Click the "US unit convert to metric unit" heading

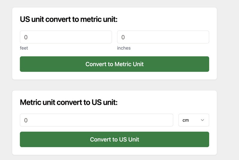(x=69, y=20)
